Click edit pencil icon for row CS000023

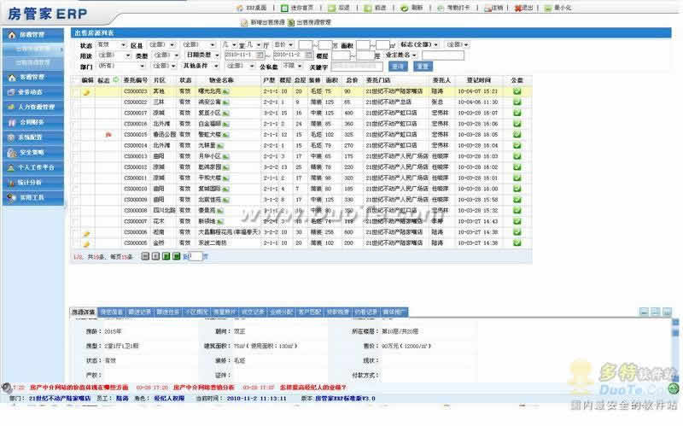click(x=86, y=90)
